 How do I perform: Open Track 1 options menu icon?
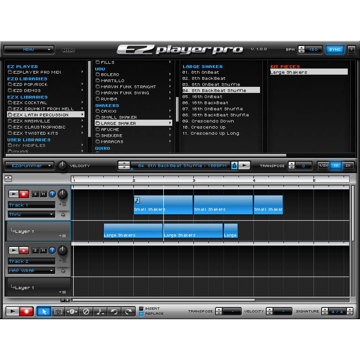(63, 204)
